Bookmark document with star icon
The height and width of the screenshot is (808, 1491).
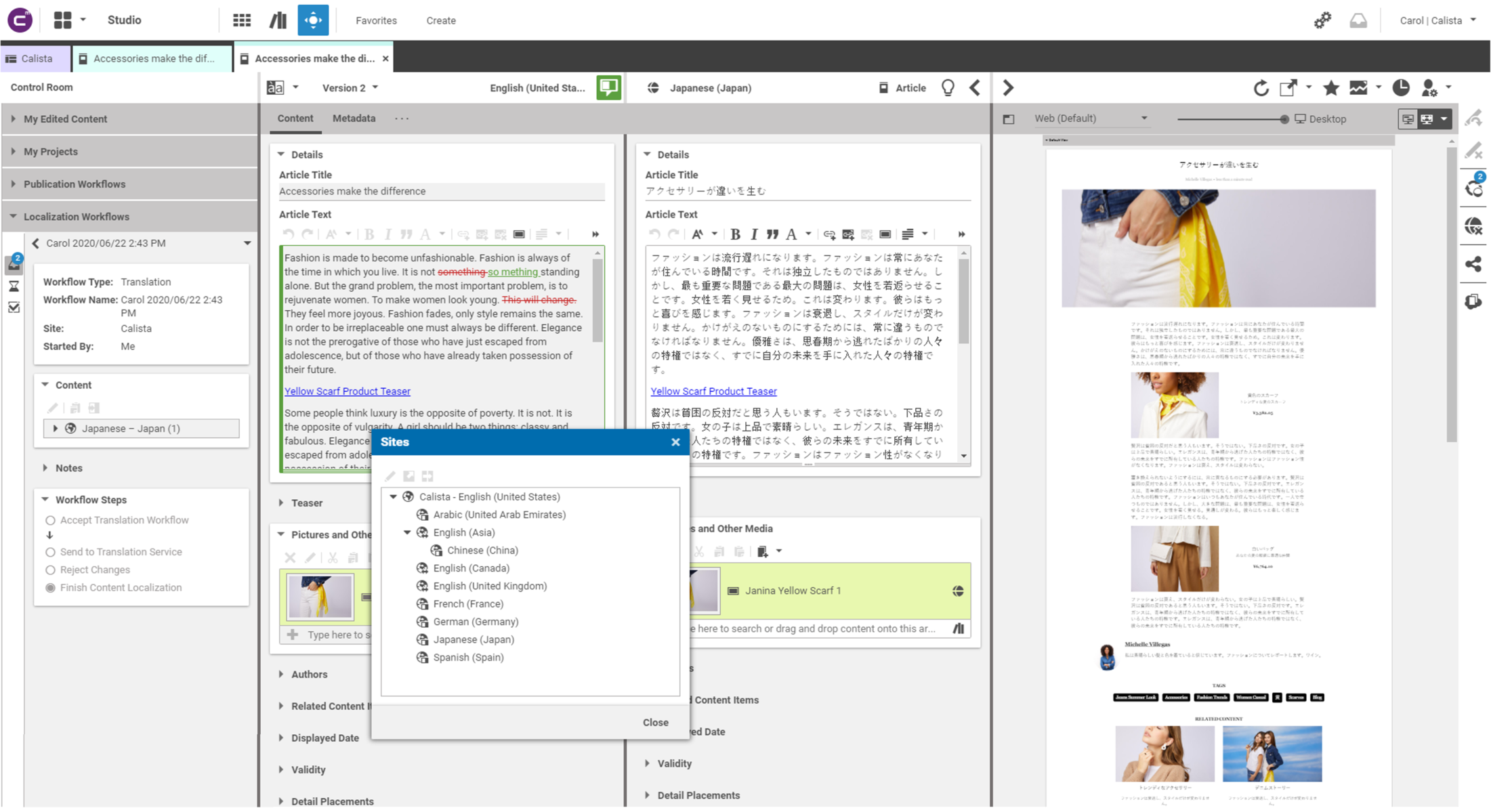tap(1330, 87)
